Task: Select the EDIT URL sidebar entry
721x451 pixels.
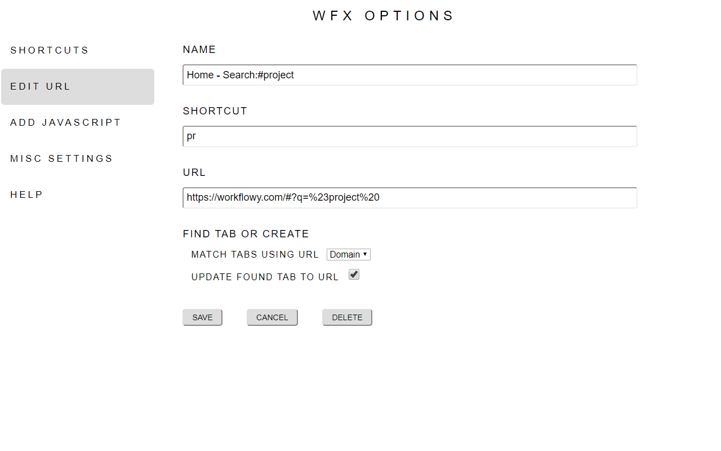Action: [41, 86]
